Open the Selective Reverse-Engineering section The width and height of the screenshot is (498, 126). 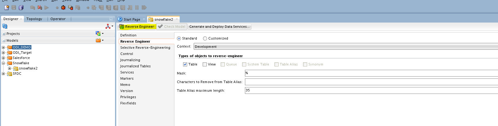[x=145, y=48]
